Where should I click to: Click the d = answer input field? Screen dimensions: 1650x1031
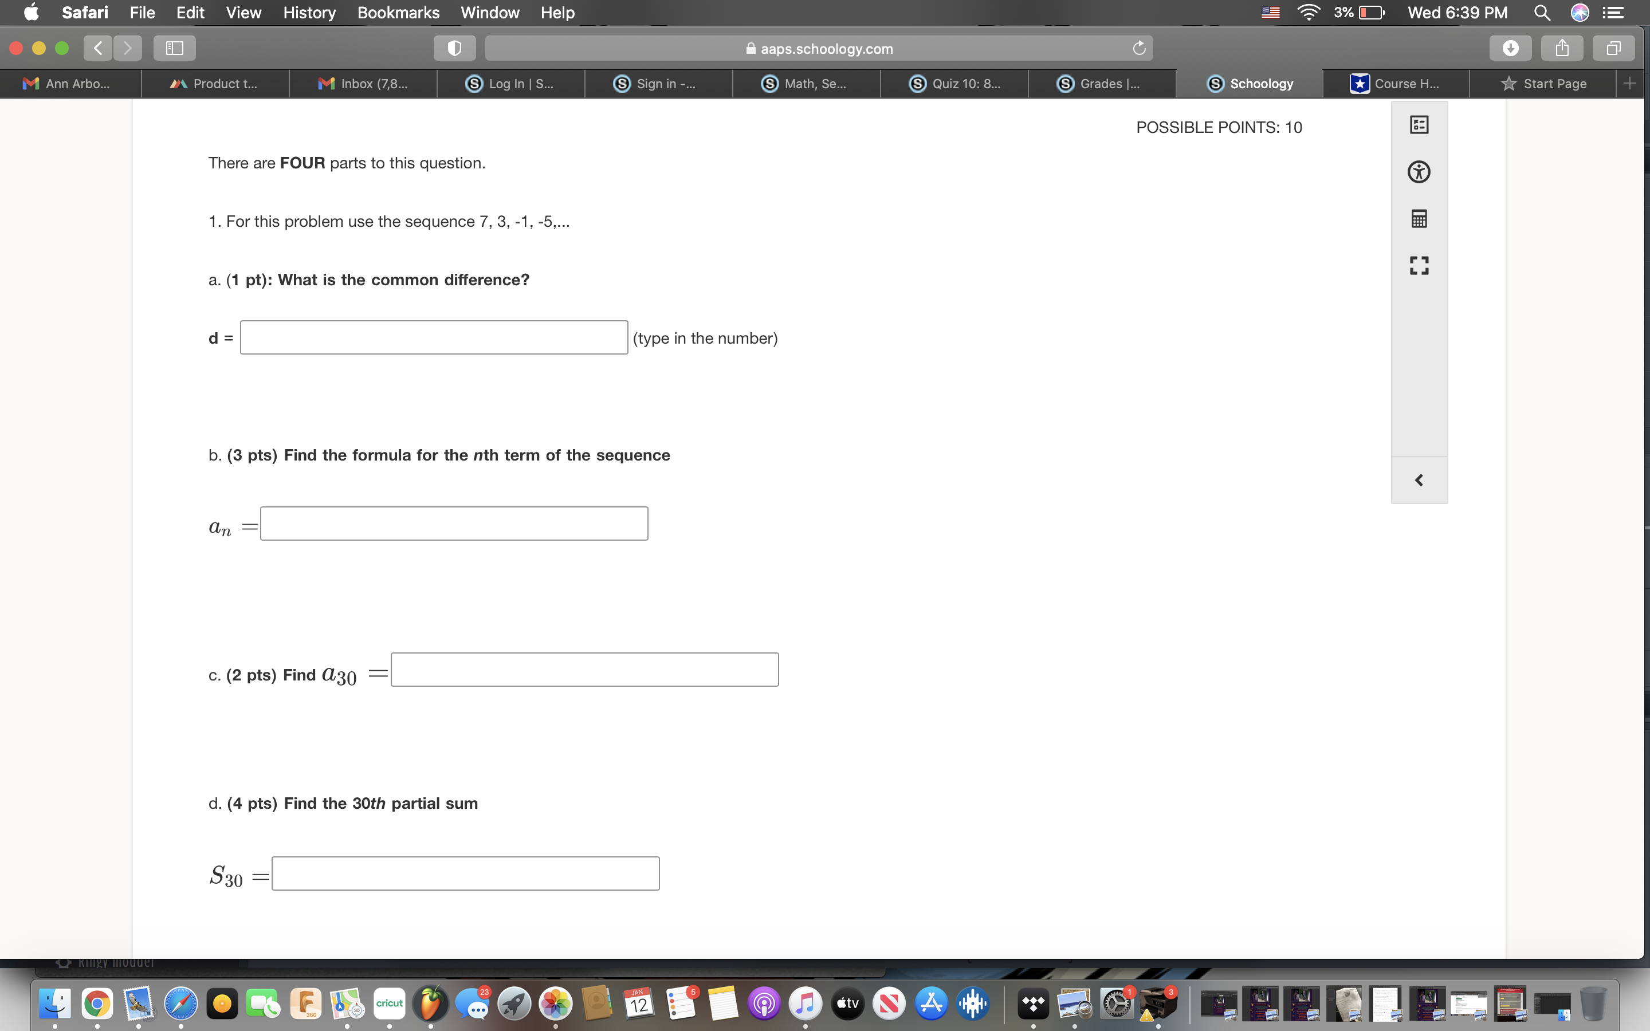[x=434, y=337]
